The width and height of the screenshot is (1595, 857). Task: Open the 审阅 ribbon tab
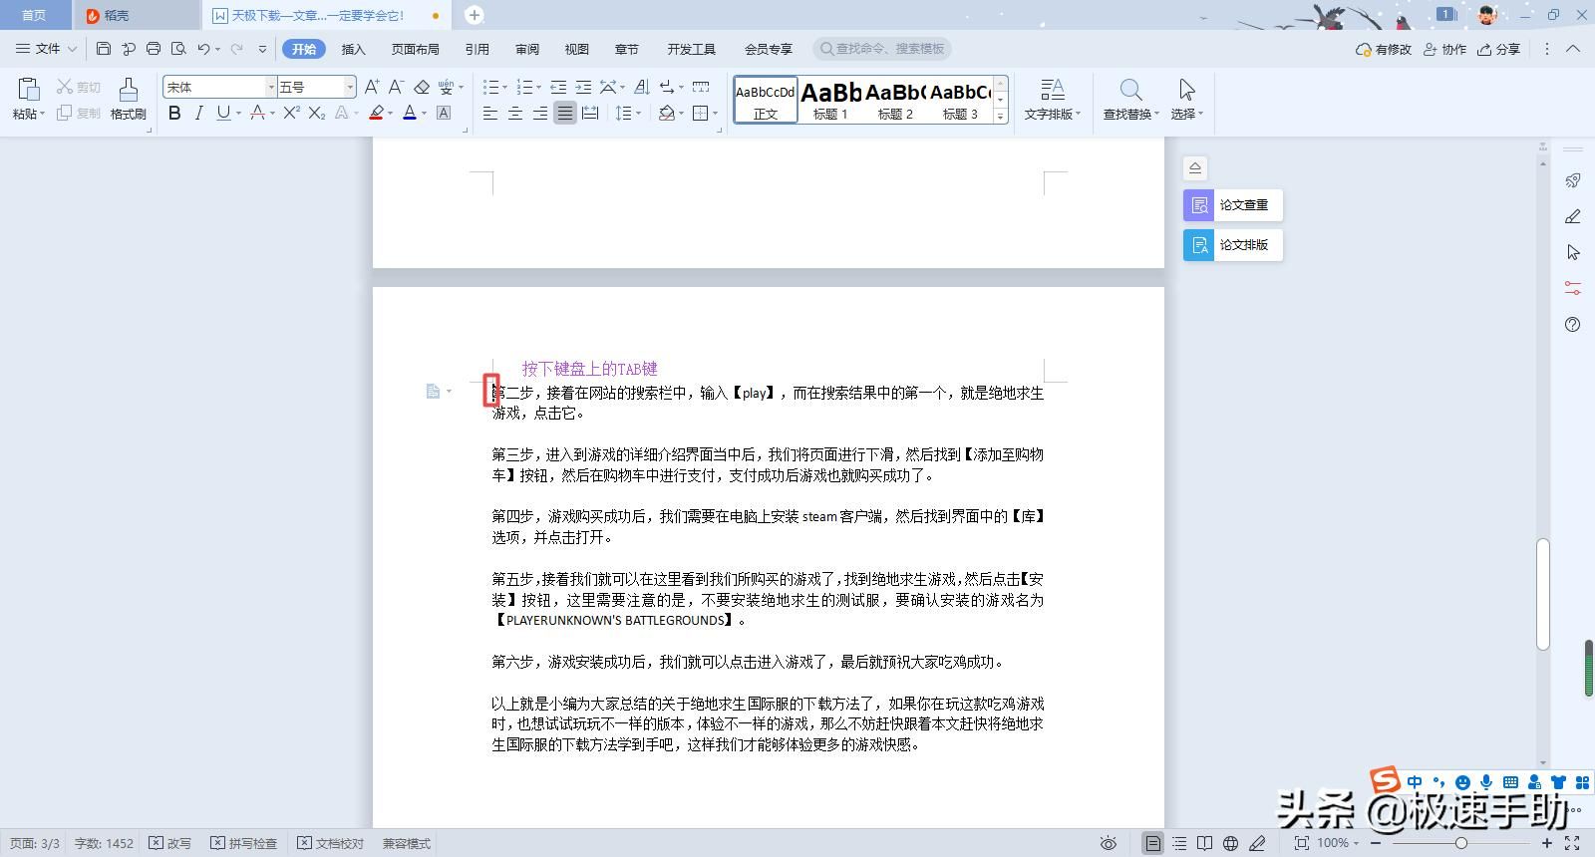[527, 49]
